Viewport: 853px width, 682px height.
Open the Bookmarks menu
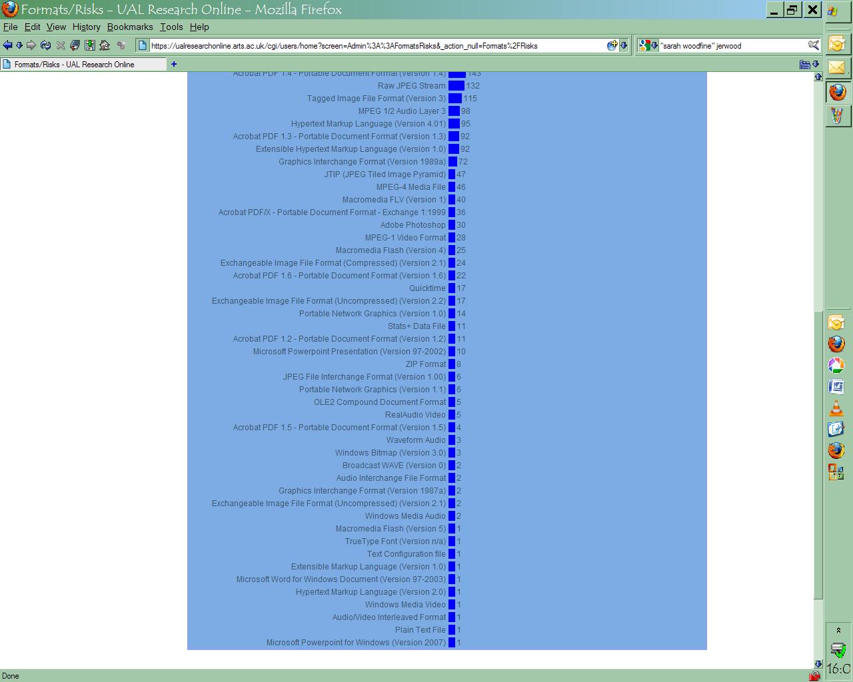pyautogui.click(x=130, y=27)
